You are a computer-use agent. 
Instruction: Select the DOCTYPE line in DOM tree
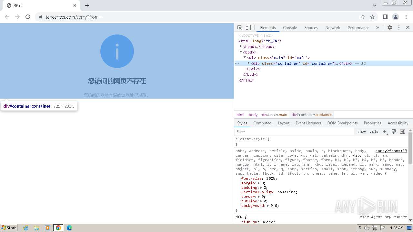(256, 35)
